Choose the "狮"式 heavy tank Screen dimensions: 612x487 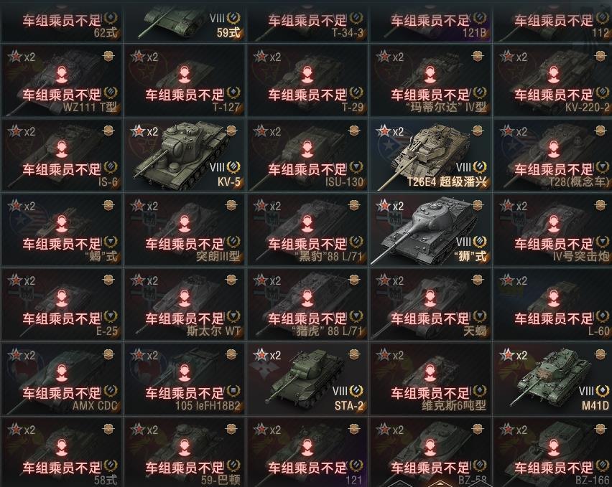[x=430, y=230]
